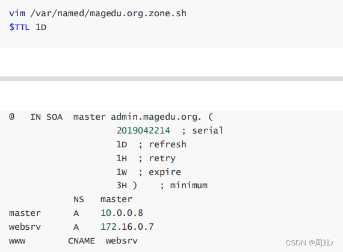Click the vim command text
Image resolution: width=343 pixels, height=252 pixels.
tap(17, 14)
